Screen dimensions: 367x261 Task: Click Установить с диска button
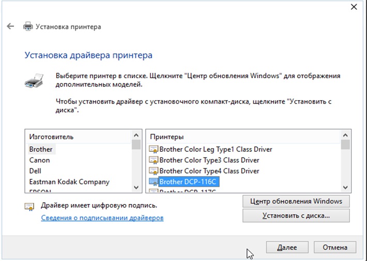[x=296, y=215]
